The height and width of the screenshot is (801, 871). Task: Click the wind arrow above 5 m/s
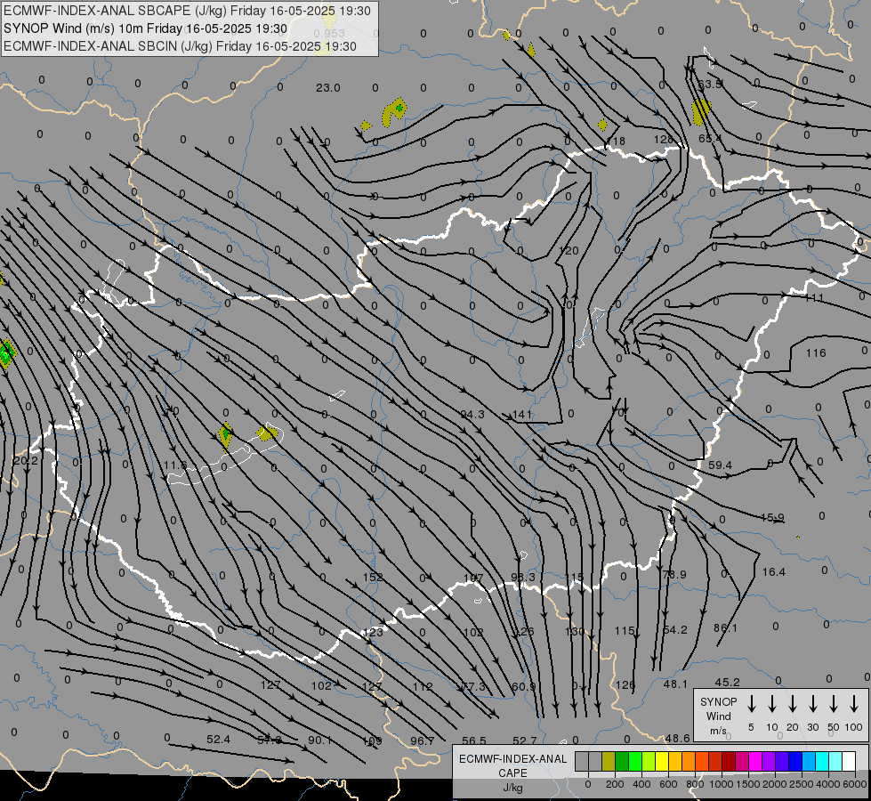click(751, 704)
